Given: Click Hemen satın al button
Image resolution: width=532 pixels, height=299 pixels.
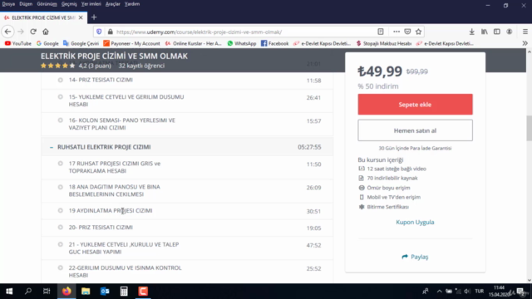Looking at the screenshot, I should pos(415,130).
